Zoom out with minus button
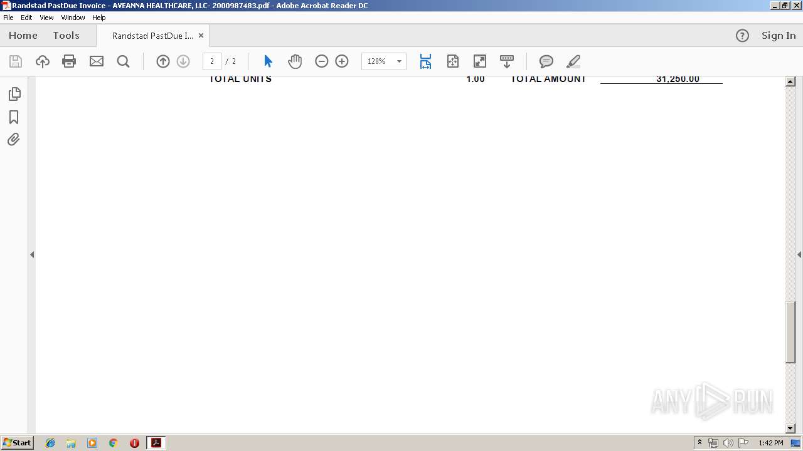Viewport: 803px width, 451px height. point(322,61)
